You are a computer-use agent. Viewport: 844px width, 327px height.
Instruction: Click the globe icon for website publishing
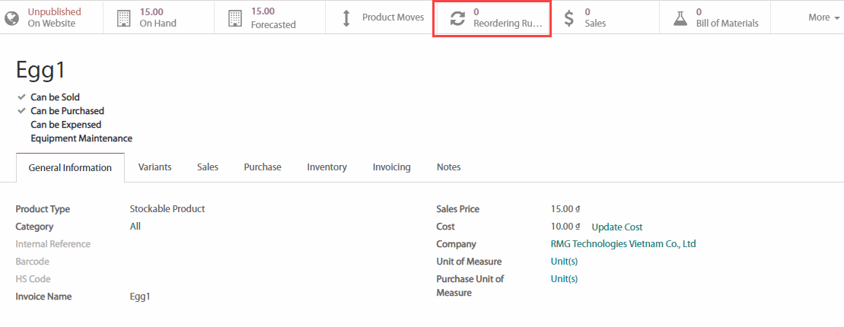(12, 17)
